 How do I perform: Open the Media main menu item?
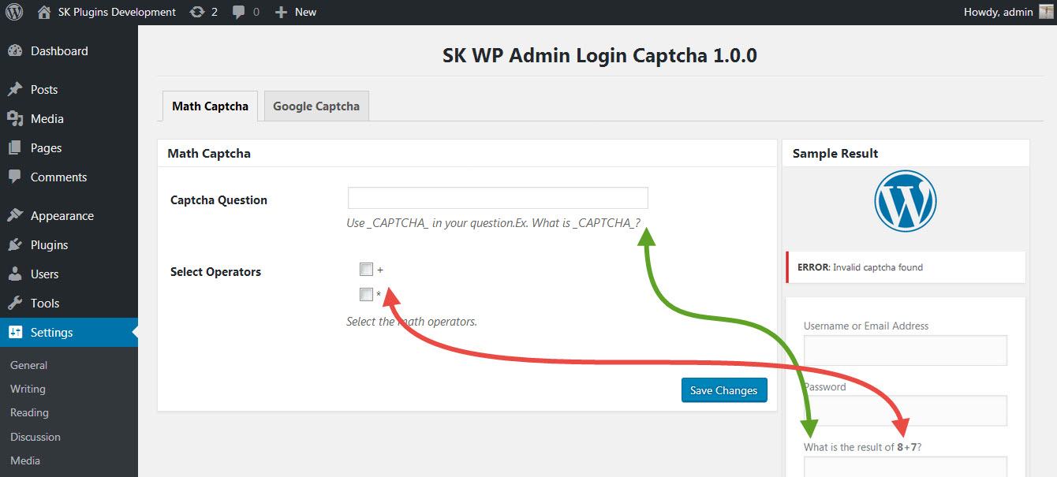pos(69,119)
